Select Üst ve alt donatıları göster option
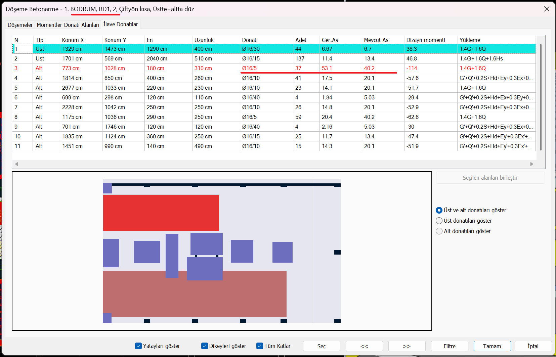 click(439, 210)
